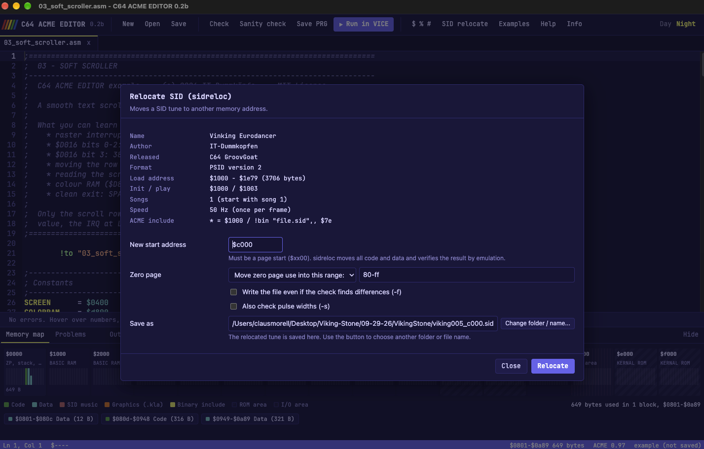Open SID relocate tool
This screenshot has height=449, width=704.
click(x=465, y=24)
